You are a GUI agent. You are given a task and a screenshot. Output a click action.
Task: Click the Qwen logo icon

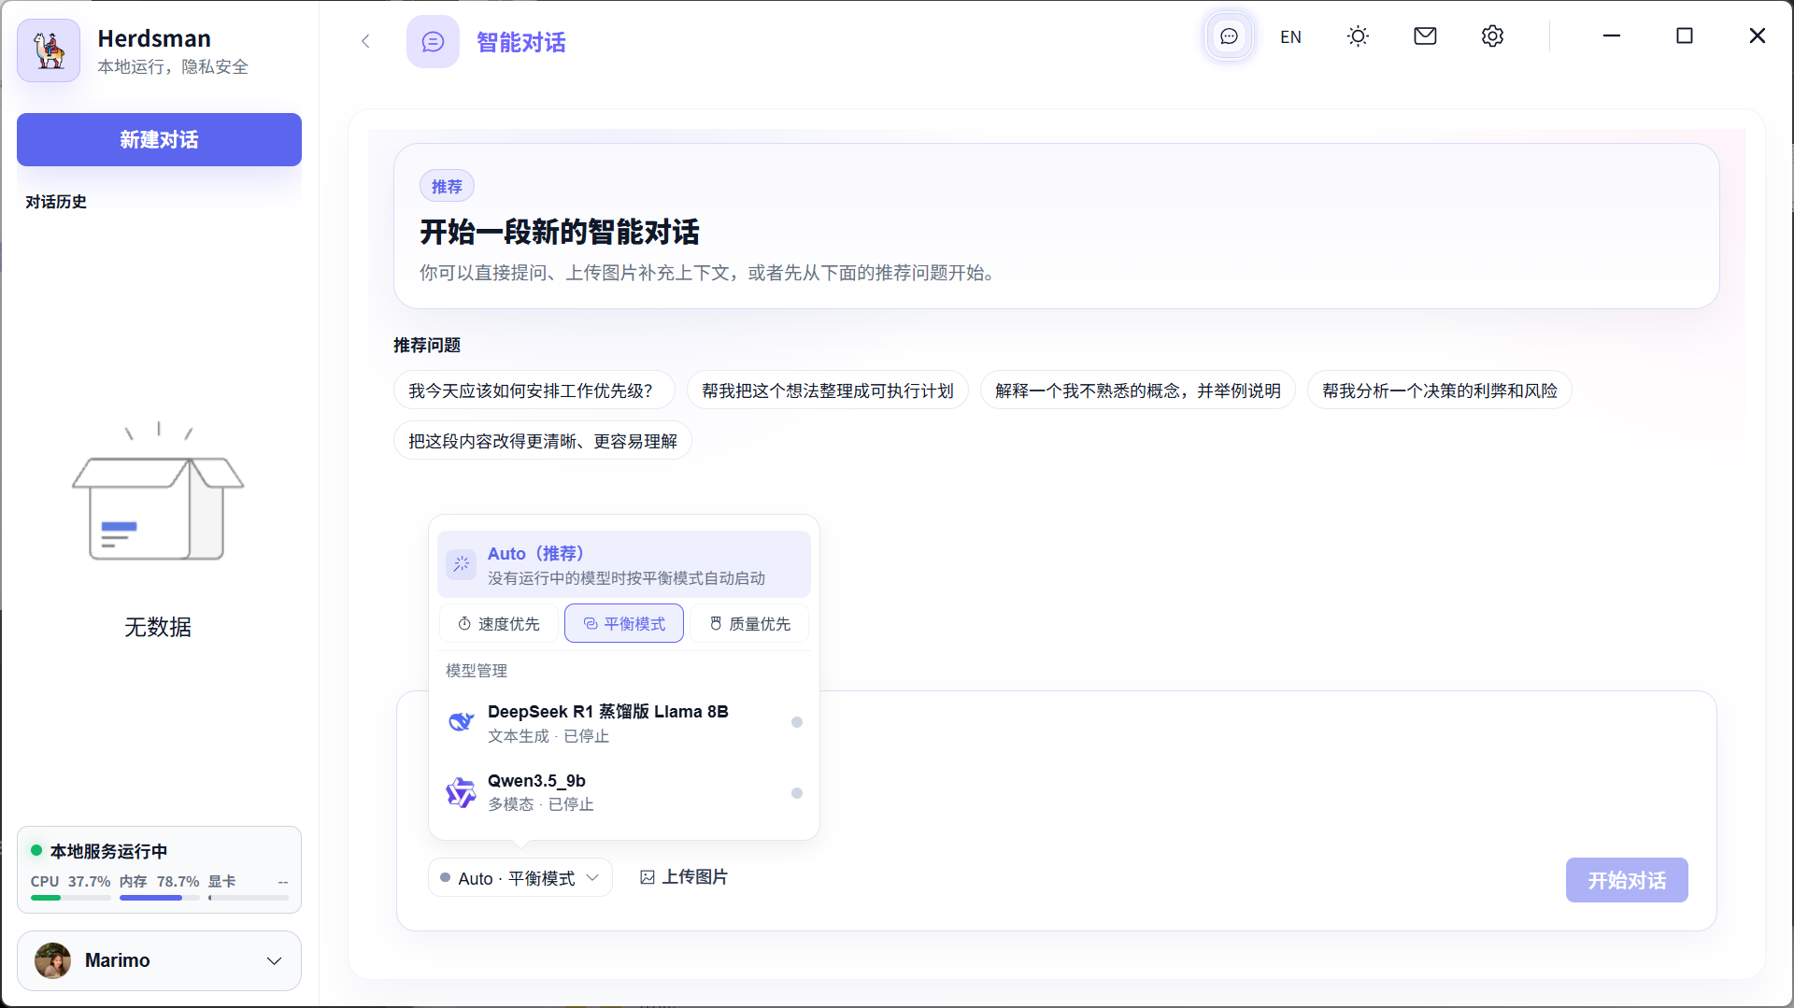click(461, 792)
